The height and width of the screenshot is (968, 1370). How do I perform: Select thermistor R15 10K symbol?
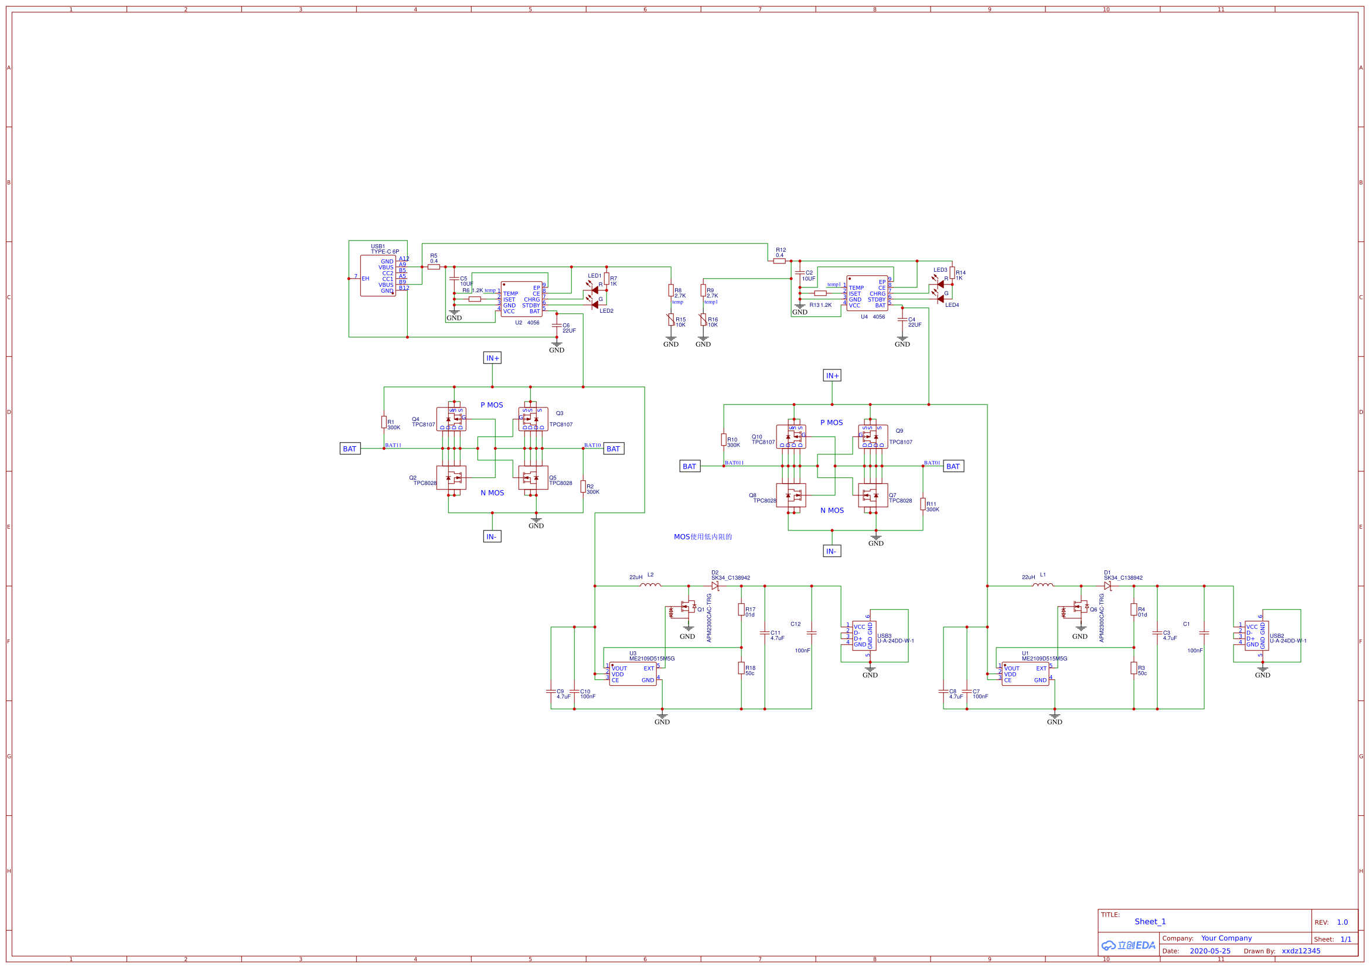671,320
